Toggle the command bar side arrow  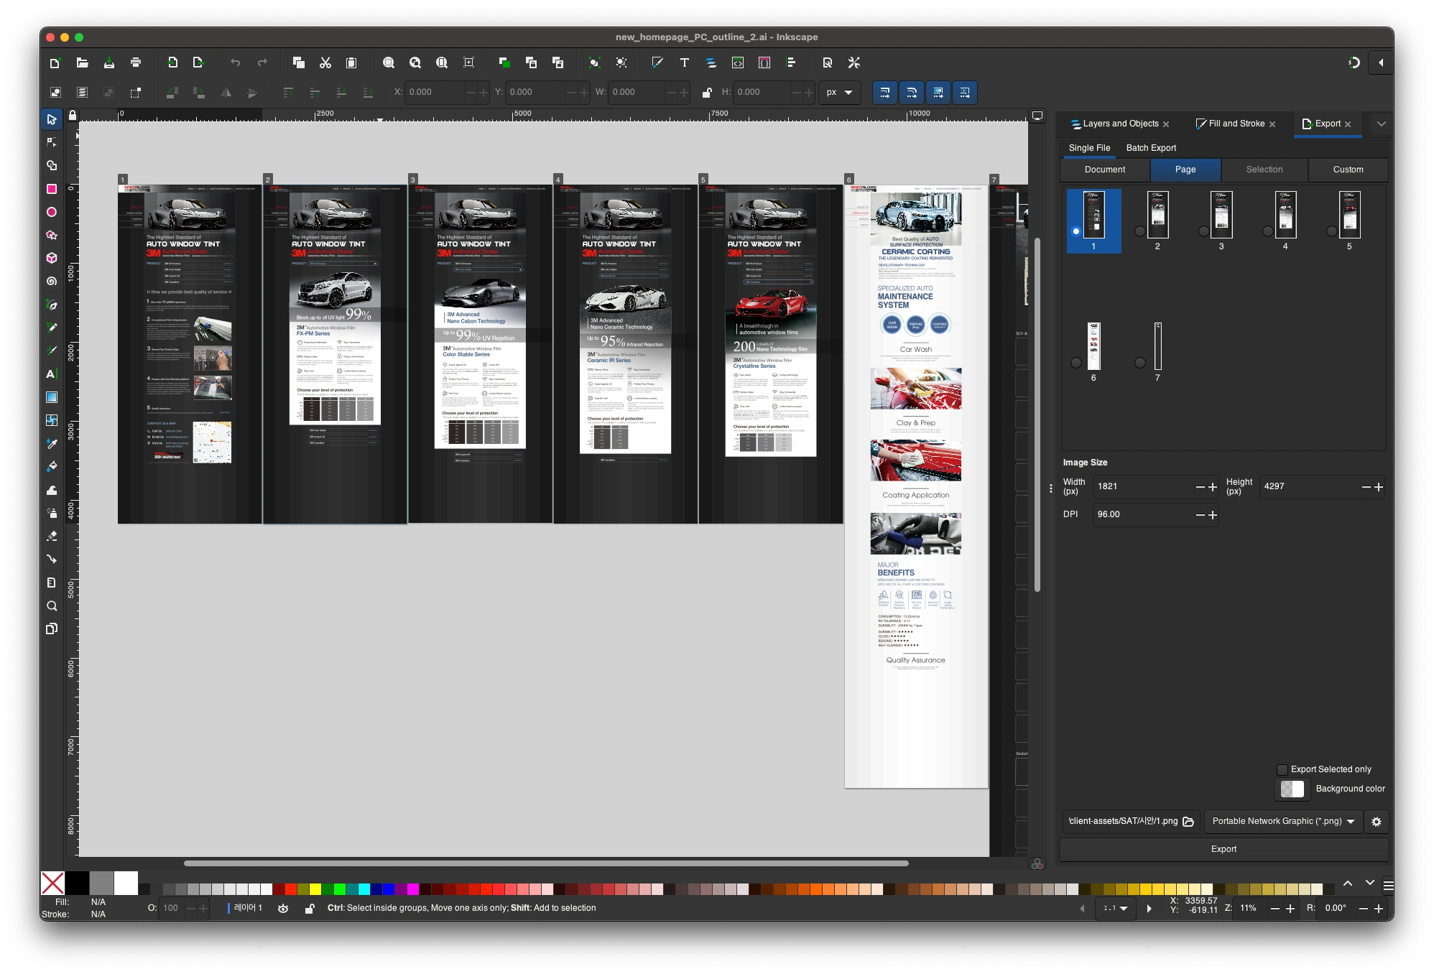point(1381,62)
